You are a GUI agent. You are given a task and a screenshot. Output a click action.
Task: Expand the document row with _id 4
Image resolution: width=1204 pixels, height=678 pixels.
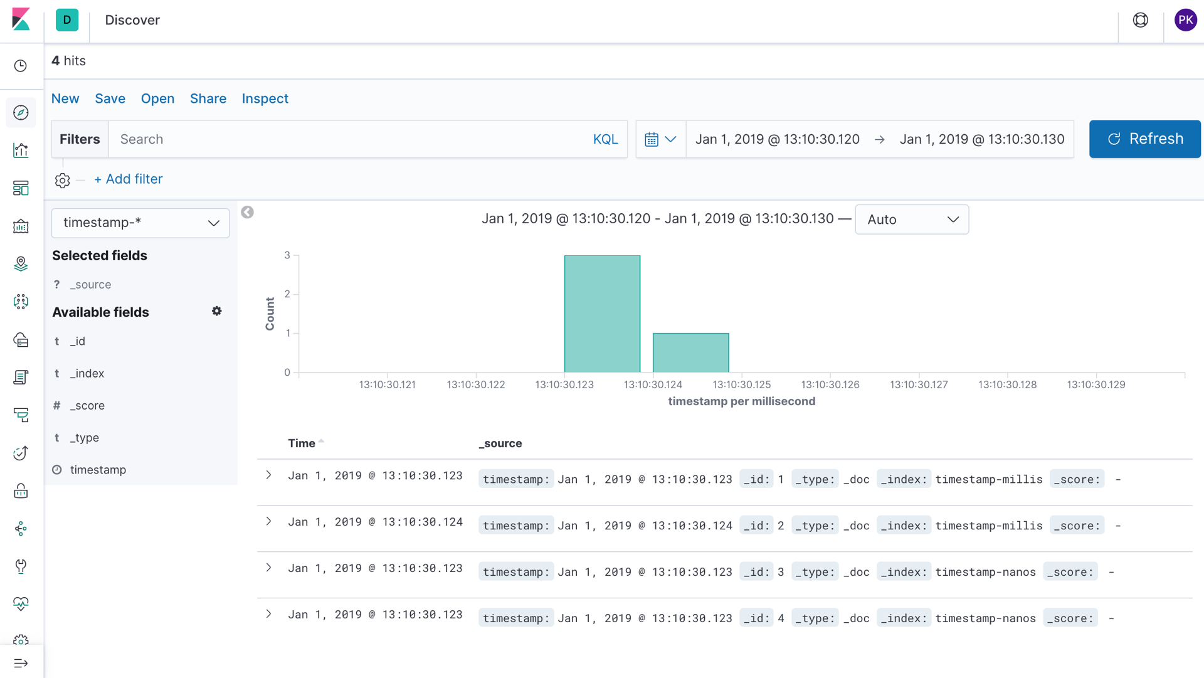pyautogui.click(x=268, y=615)
